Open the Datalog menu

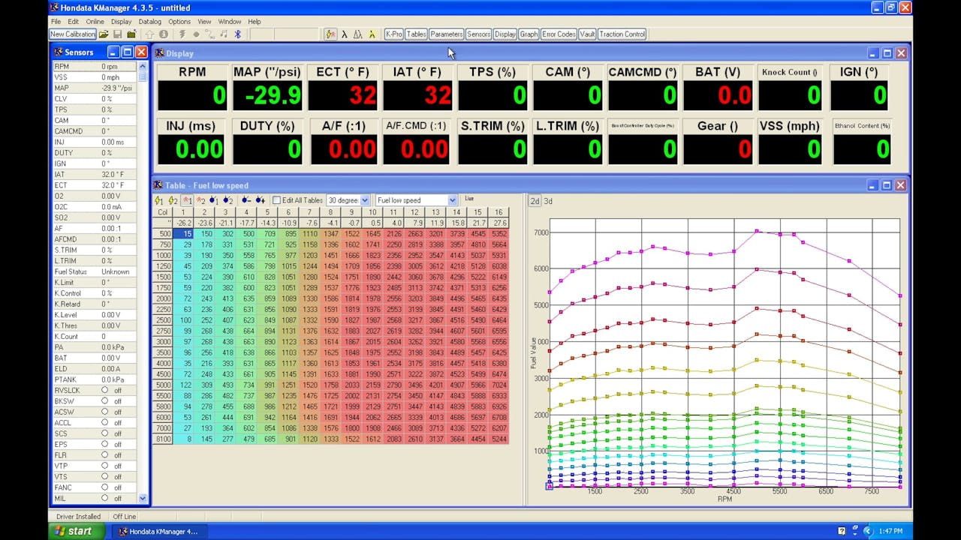(x=149, y=21)
